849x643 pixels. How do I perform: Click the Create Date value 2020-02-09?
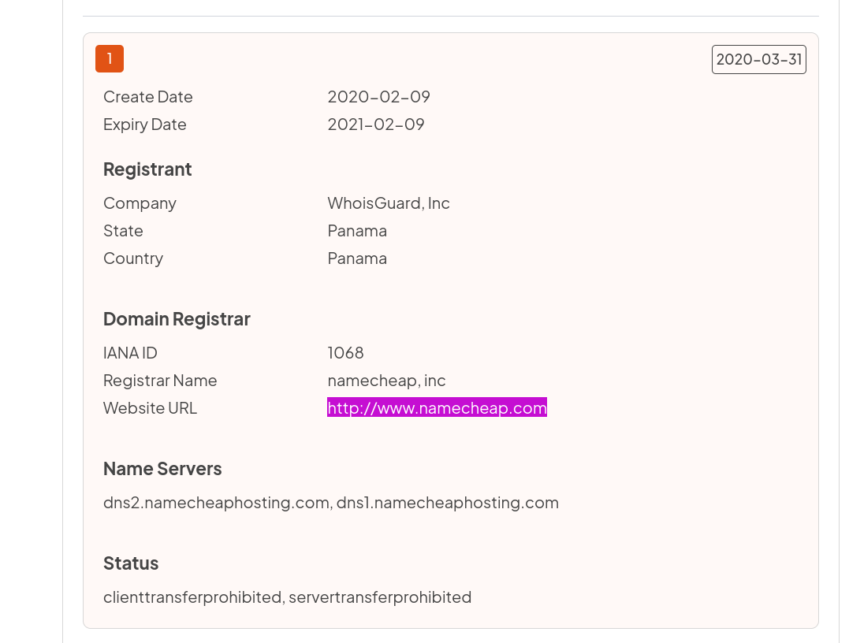pos(378,97)
